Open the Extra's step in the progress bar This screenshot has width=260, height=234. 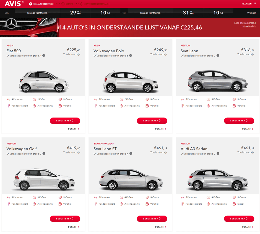67,4
